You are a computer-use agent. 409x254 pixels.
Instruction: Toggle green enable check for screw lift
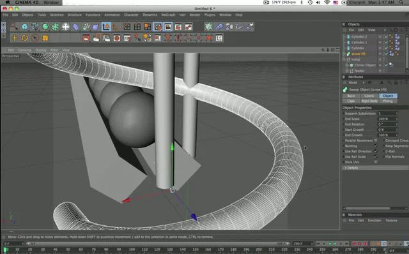click(386, 54)
